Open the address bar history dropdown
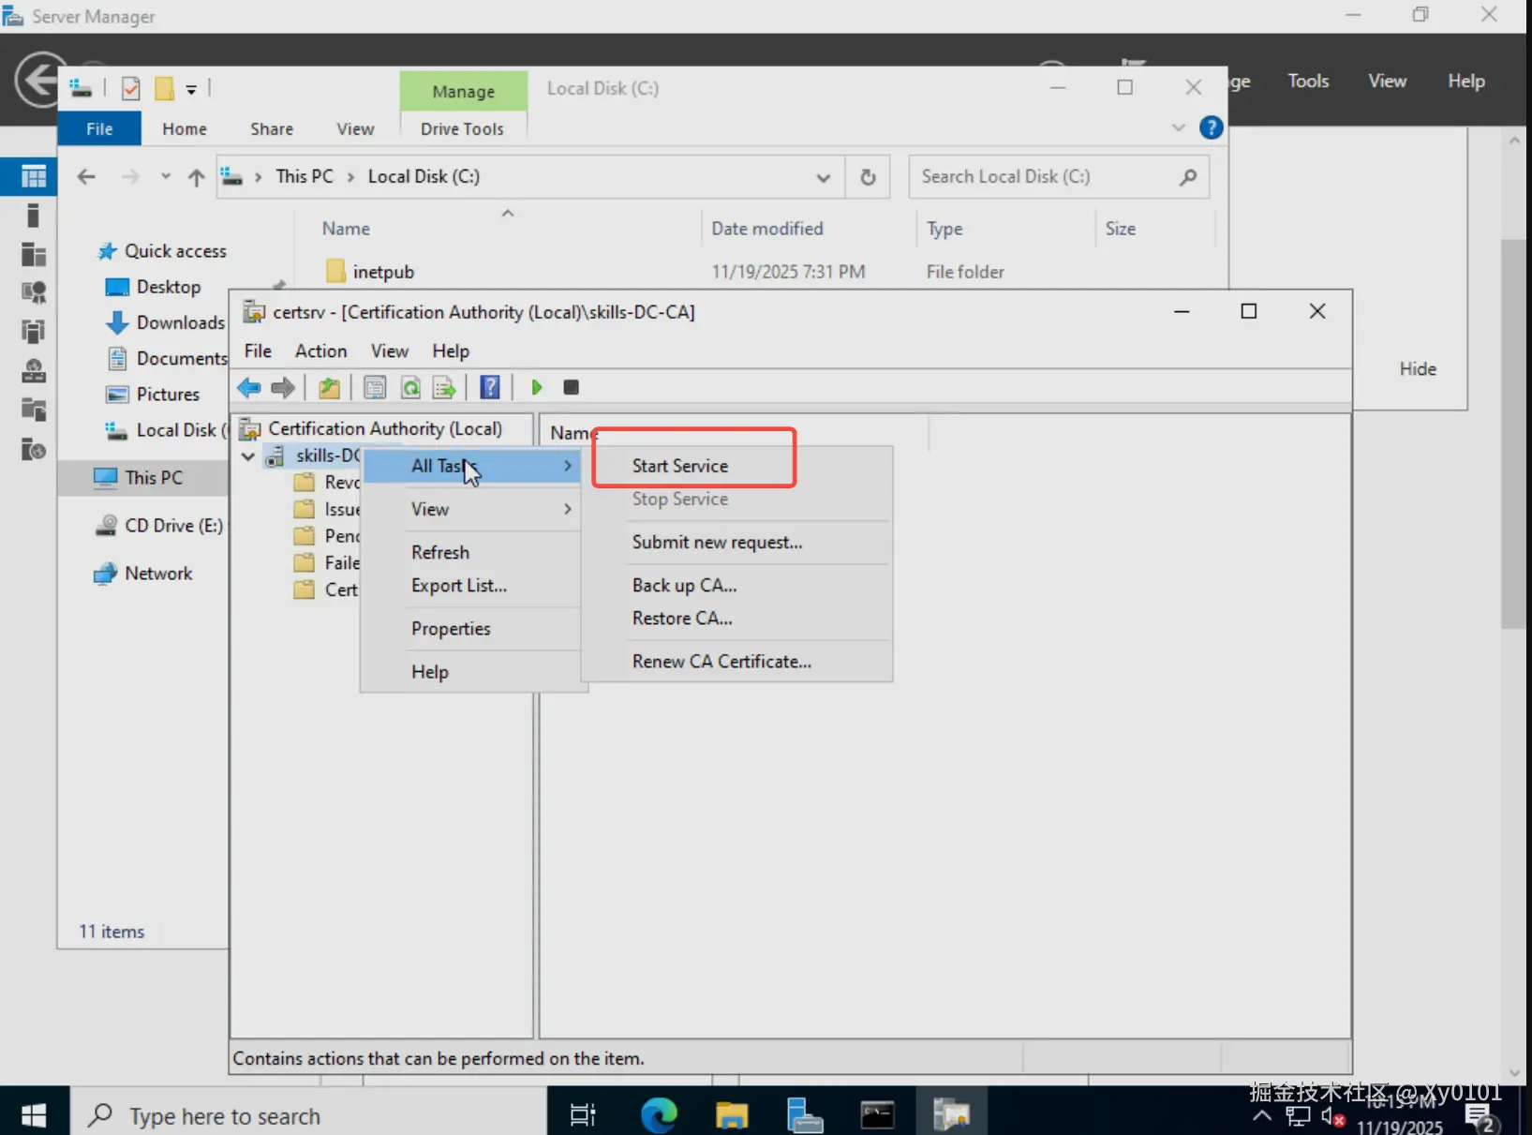The width and height of the screenshot is (1532, 1135). click(x=824, y=177)
